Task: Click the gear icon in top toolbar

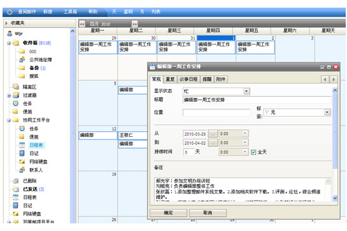Action: tap(10, 12)
